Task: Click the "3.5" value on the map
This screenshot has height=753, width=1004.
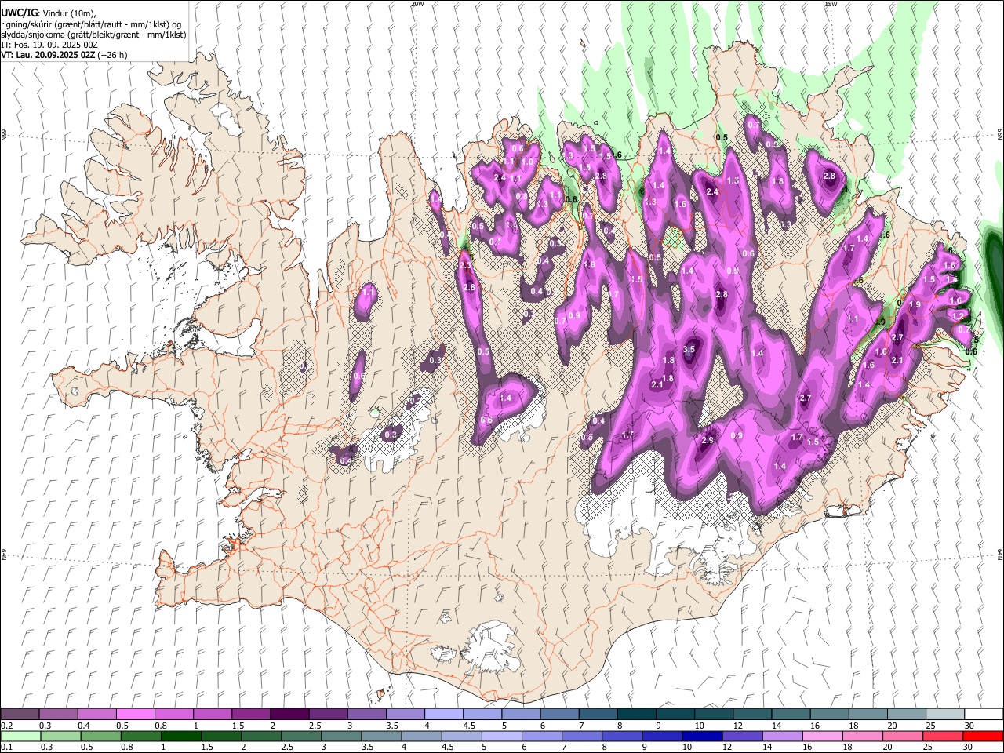Action: (x=689, y=350)
